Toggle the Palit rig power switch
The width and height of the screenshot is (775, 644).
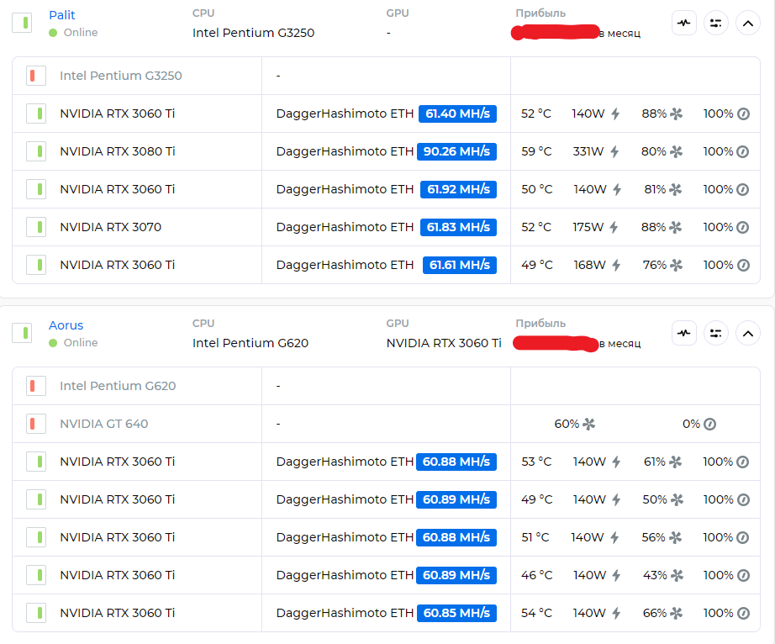pos(22,23)
